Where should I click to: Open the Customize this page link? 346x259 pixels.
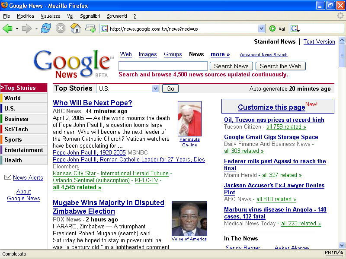tap(272, 107)
